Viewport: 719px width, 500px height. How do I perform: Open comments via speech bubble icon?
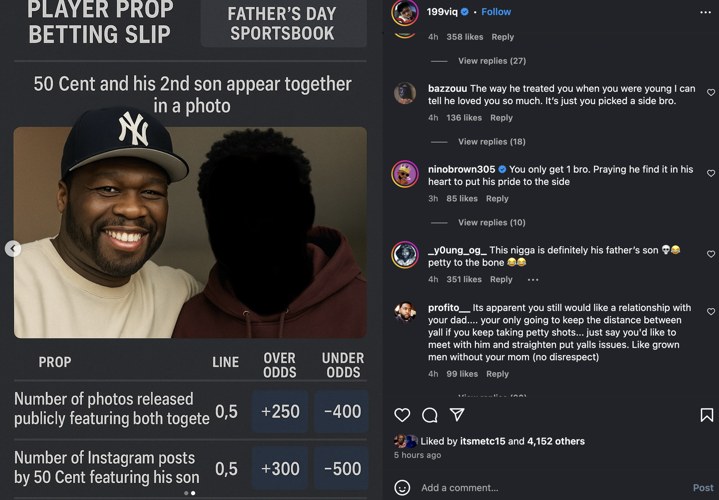pos(429,415)
